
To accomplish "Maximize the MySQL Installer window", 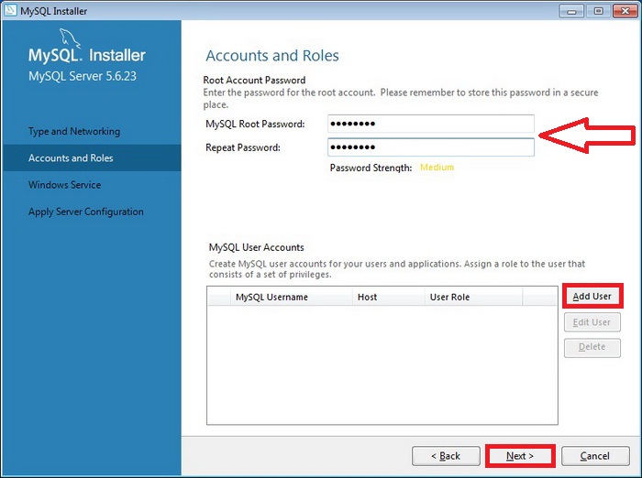I will (598, 11).
